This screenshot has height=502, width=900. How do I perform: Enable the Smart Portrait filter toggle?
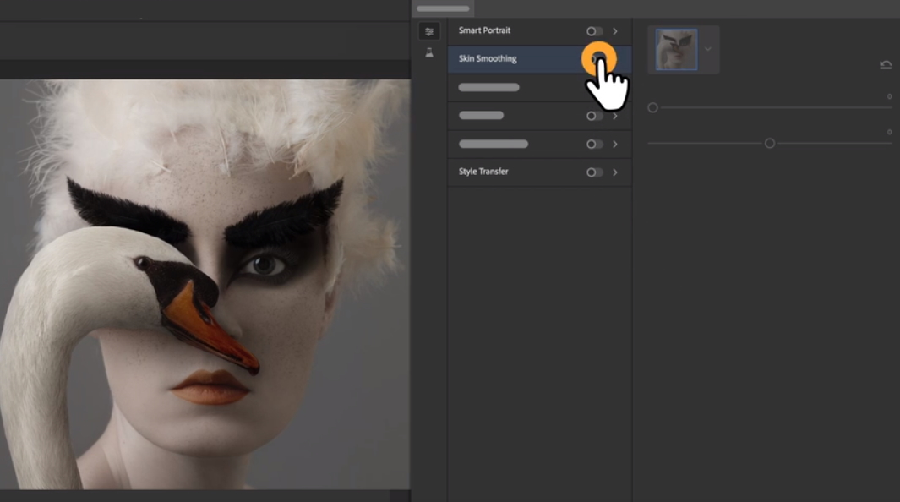click(x=595, y=31)
